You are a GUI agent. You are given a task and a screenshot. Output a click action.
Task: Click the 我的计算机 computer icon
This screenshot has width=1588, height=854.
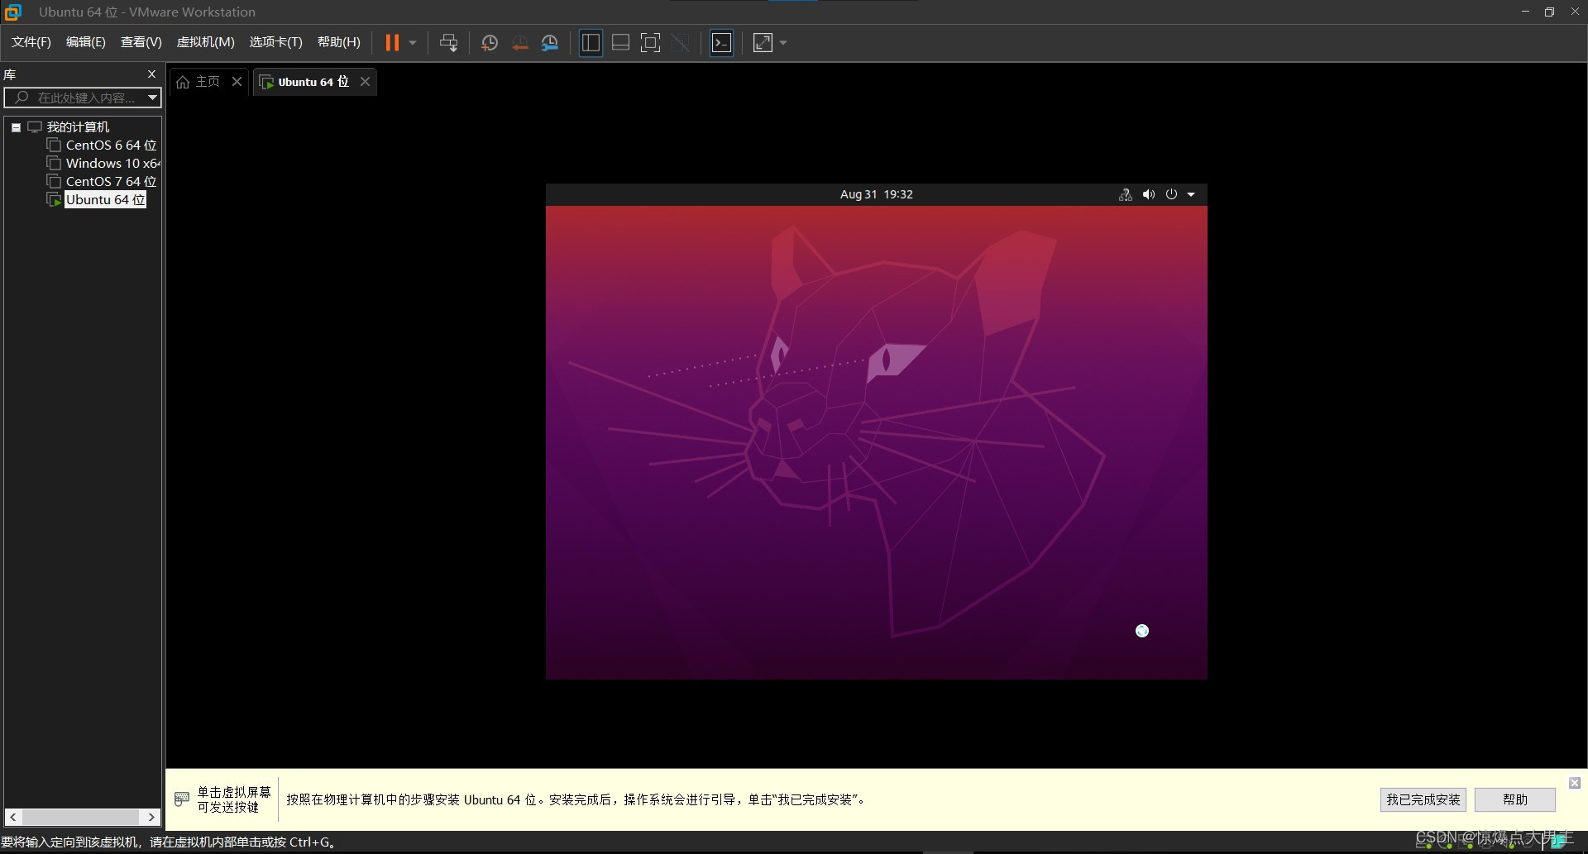tap(35, 127)
